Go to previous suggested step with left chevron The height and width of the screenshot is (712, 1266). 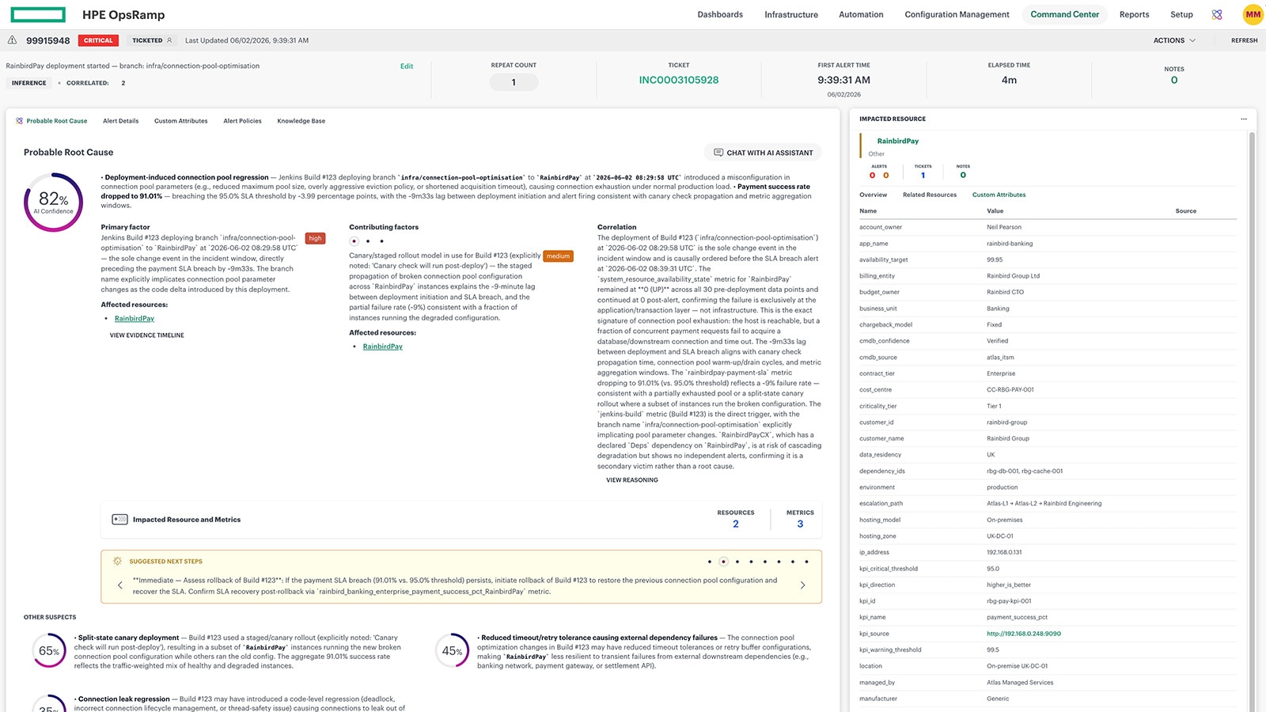pos(120,585)
